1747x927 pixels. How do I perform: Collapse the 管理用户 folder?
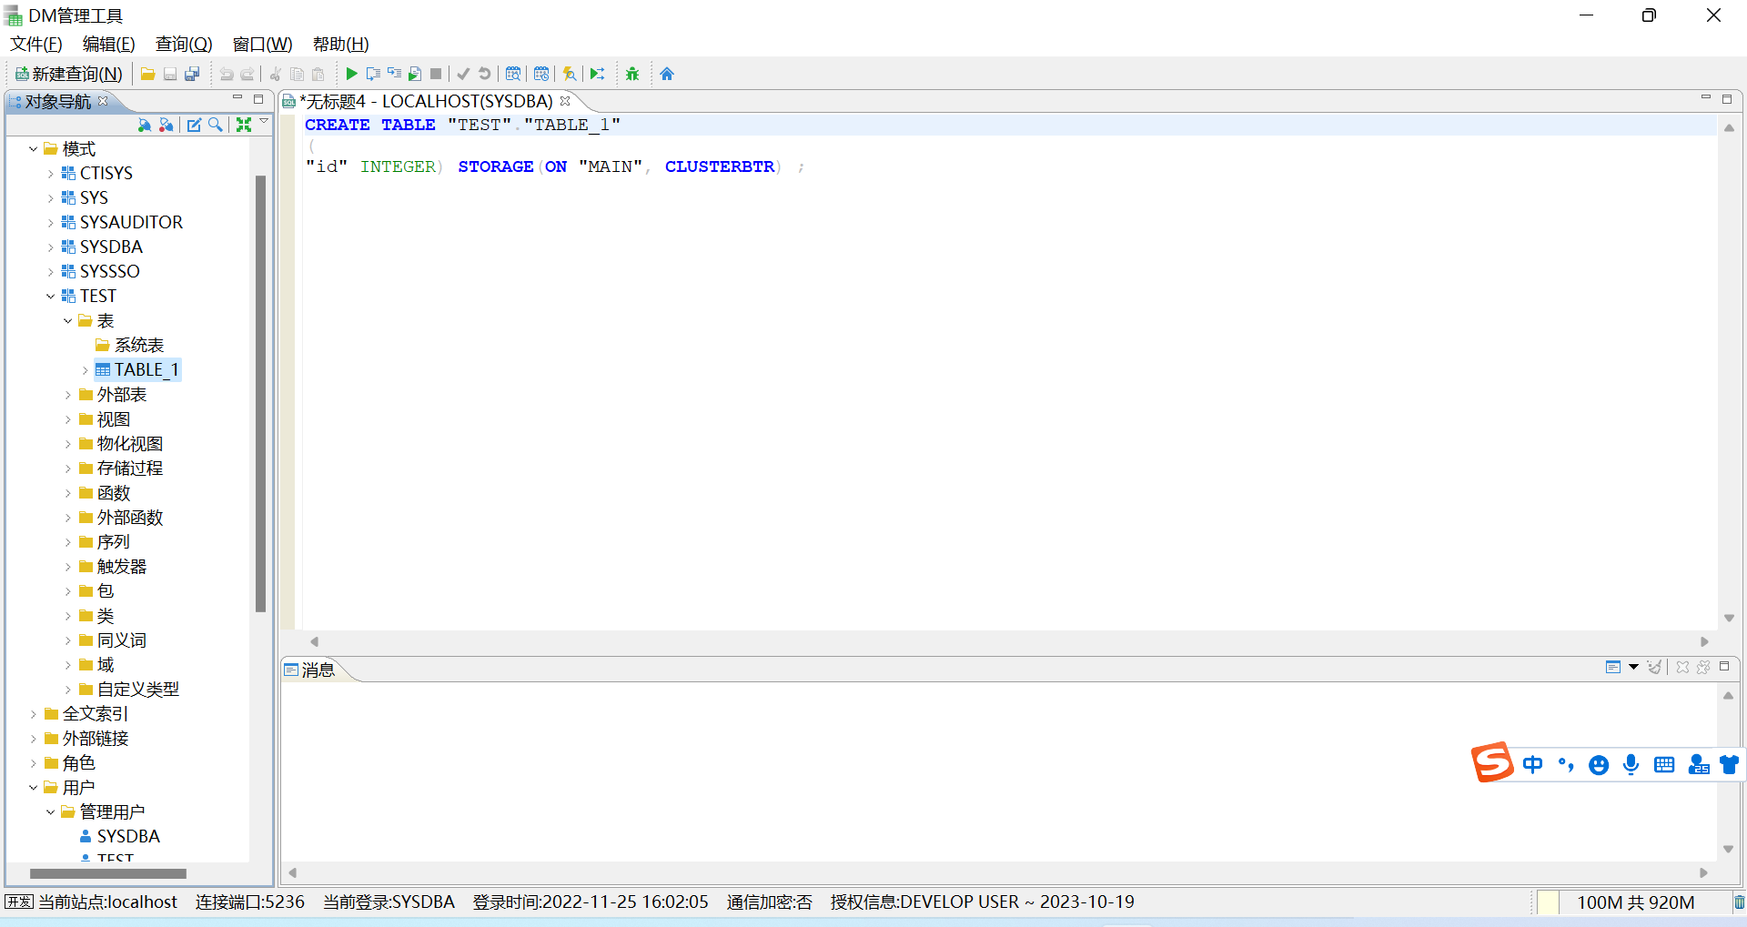(x=50, y=812)
